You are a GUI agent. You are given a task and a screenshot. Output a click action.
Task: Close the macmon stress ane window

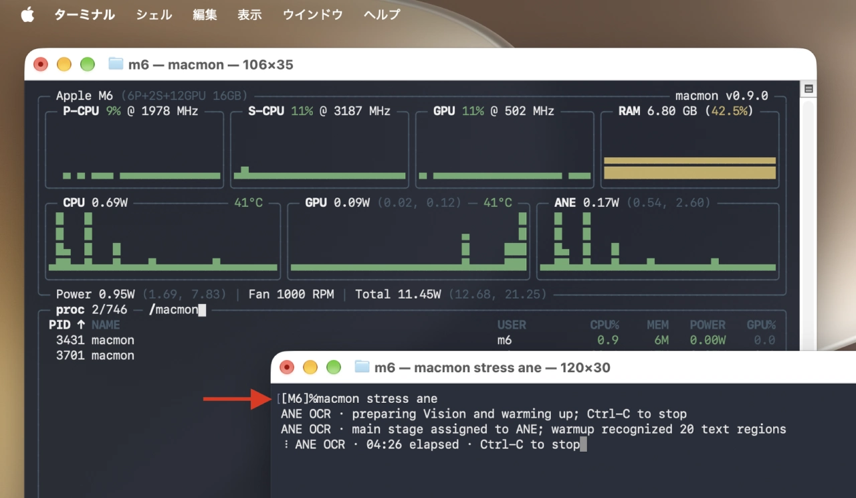tap(287, 367)
